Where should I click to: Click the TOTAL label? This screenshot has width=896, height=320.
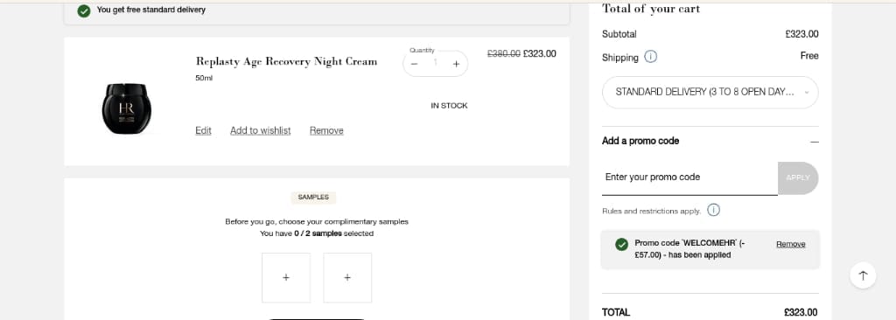pyautogui.click(x=616, y=313)
